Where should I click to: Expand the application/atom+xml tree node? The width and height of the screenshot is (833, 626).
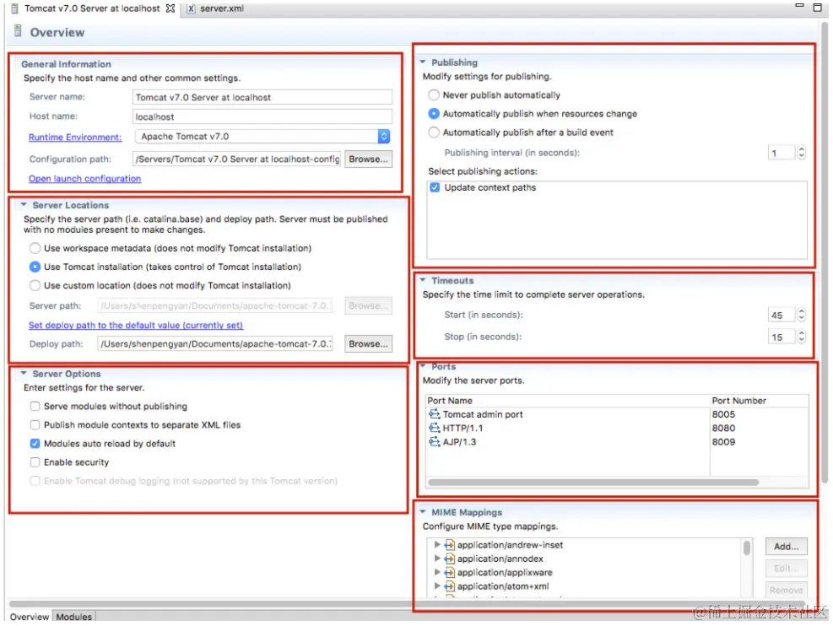click(436, 586)
